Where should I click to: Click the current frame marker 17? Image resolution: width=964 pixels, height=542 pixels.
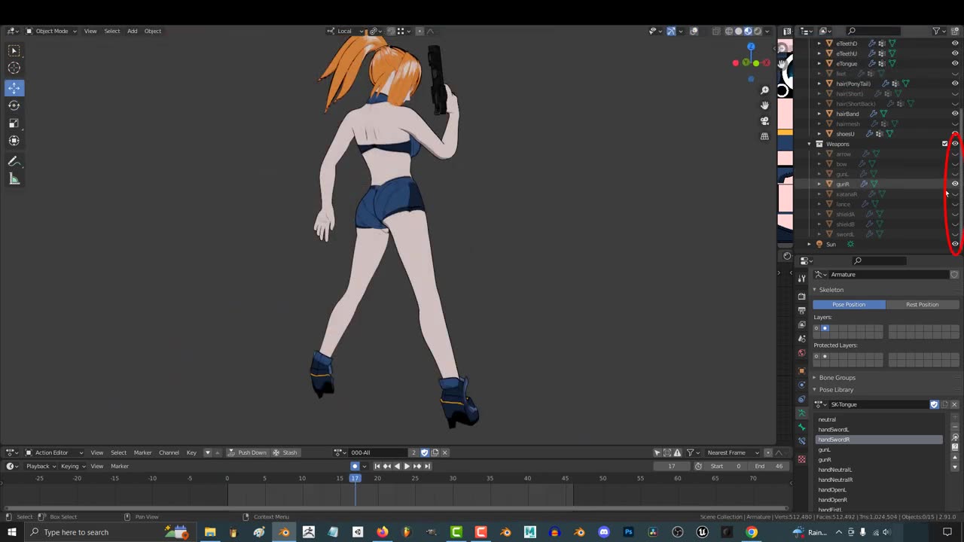[355, 478]
